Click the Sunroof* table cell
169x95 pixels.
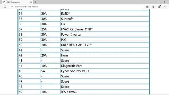[105, 19]
